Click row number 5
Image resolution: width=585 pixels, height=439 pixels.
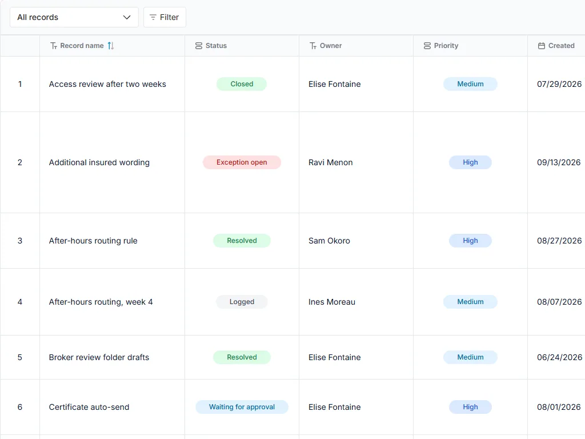20,357
